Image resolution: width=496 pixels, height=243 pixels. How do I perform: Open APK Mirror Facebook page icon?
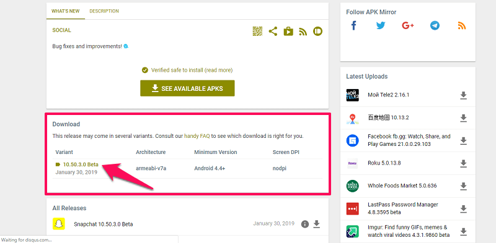coord(353,25)
